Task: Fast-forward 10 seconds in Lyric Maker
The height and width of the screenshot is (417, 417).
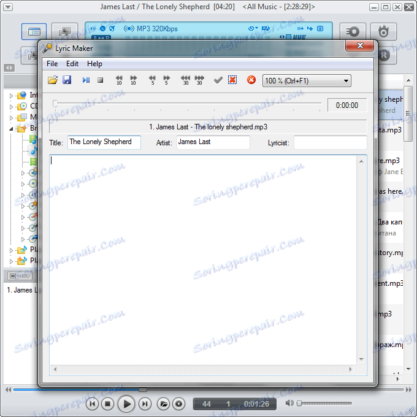Action: [133, 80]
